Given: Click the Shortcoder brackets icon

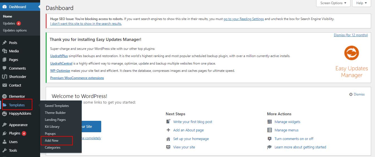Looking at the screenshot, I should click(4, 77).
